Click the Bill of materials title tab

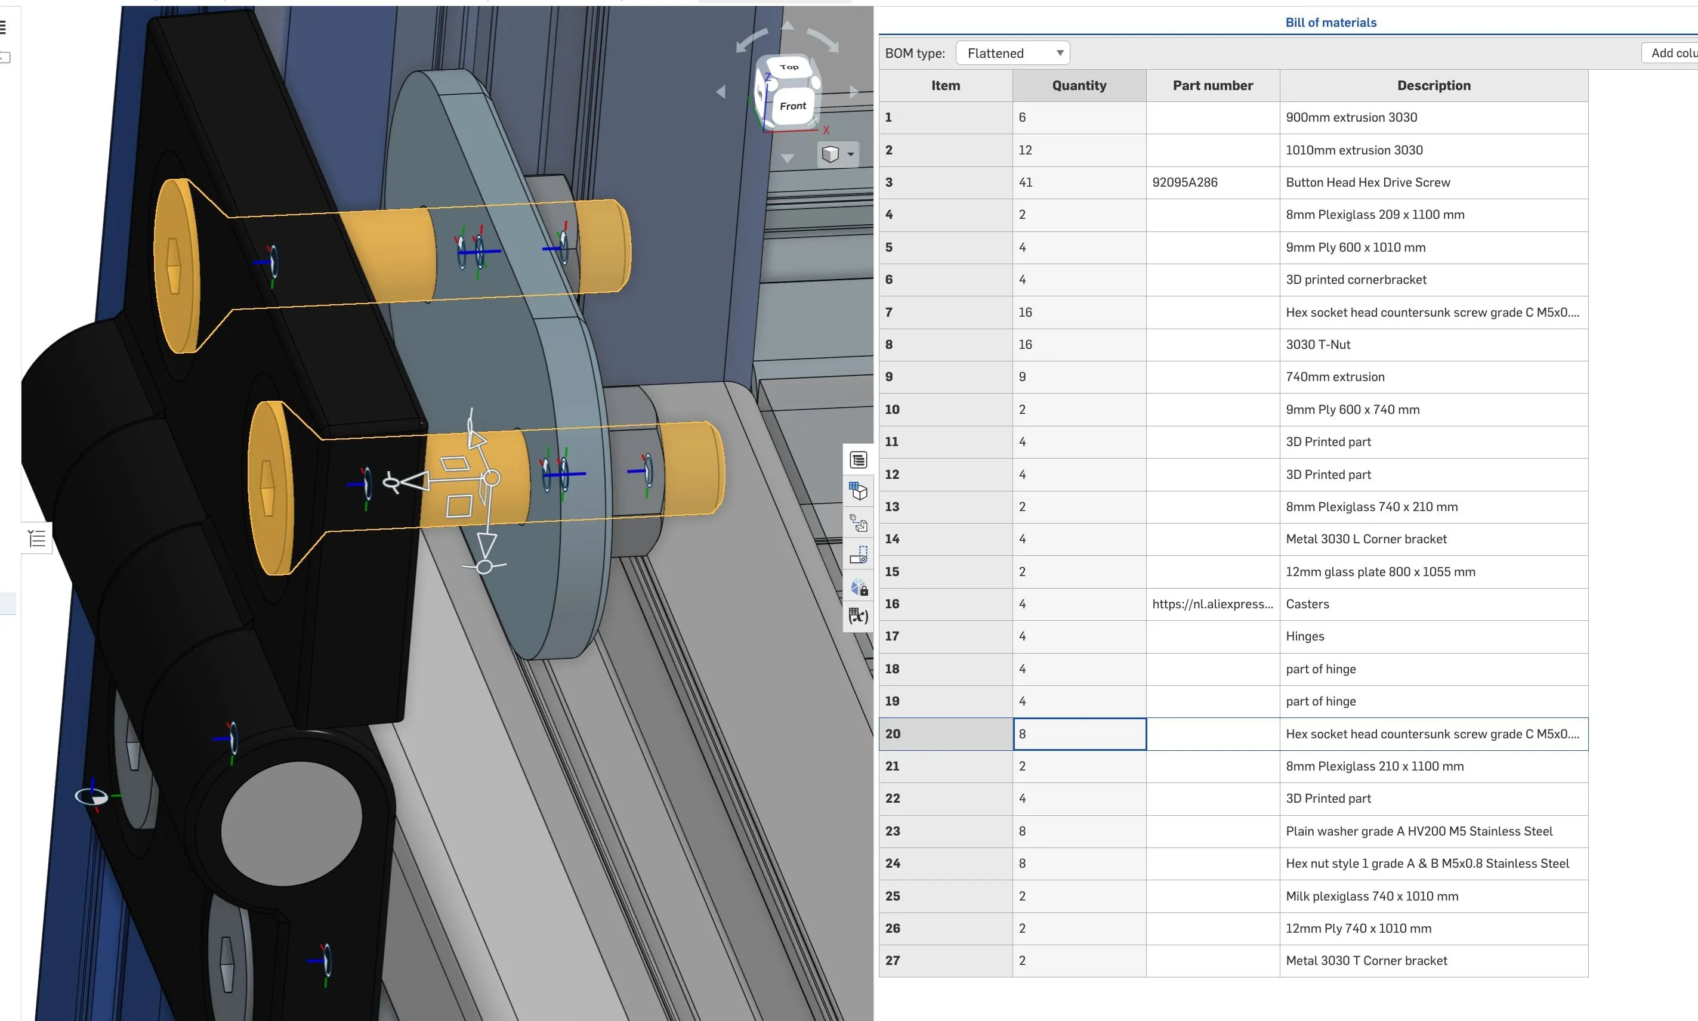tap(1330, 22)
